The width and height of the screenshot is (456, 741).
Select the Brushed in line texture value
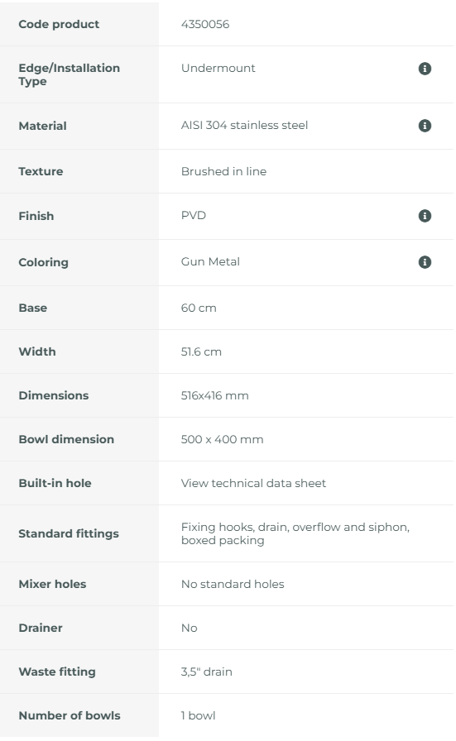pos(223,171)
